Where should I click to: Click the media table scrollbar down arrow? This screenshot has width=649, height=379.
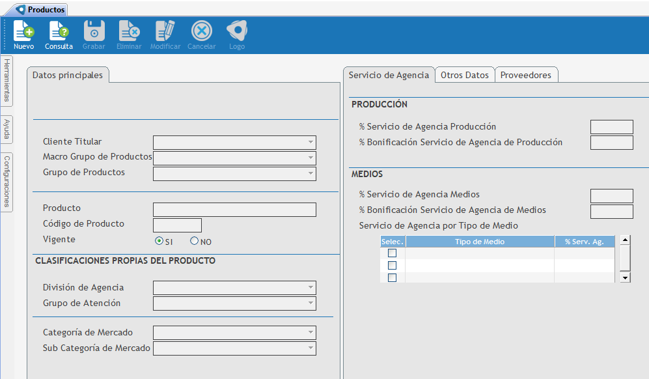point(625,277)
